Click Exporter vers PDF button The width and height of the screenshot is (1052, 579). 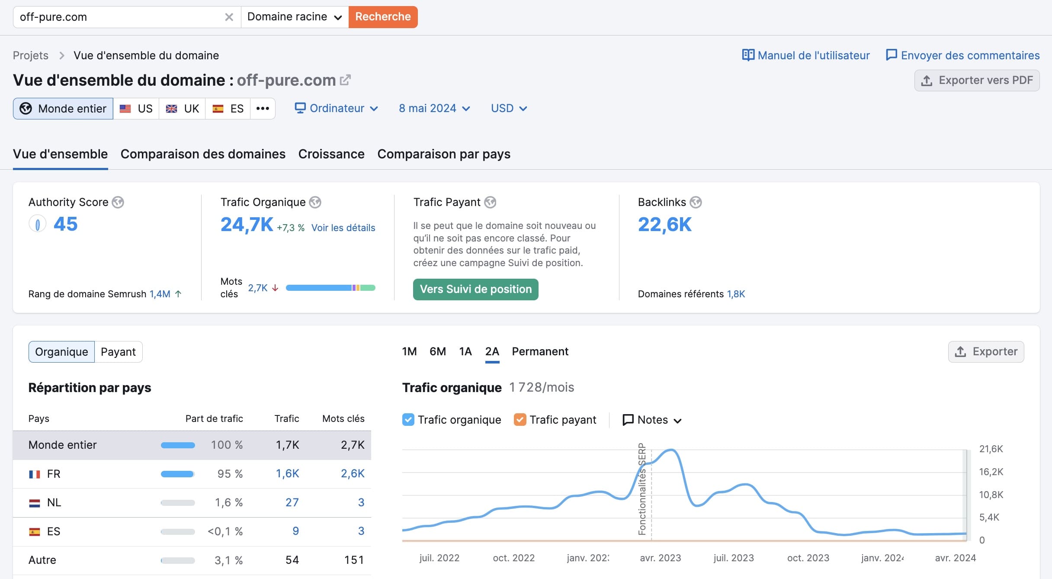pyautogui.click(x=977, y=80)
